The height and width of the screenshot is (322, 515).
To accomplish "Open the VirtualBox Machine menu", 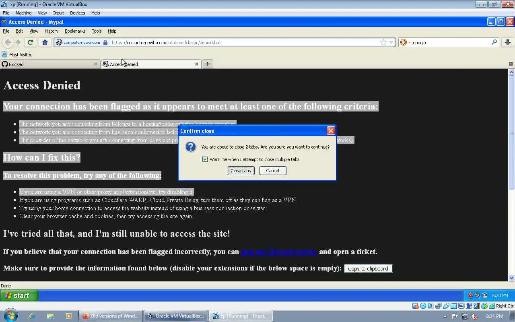I will coord(23,13).
